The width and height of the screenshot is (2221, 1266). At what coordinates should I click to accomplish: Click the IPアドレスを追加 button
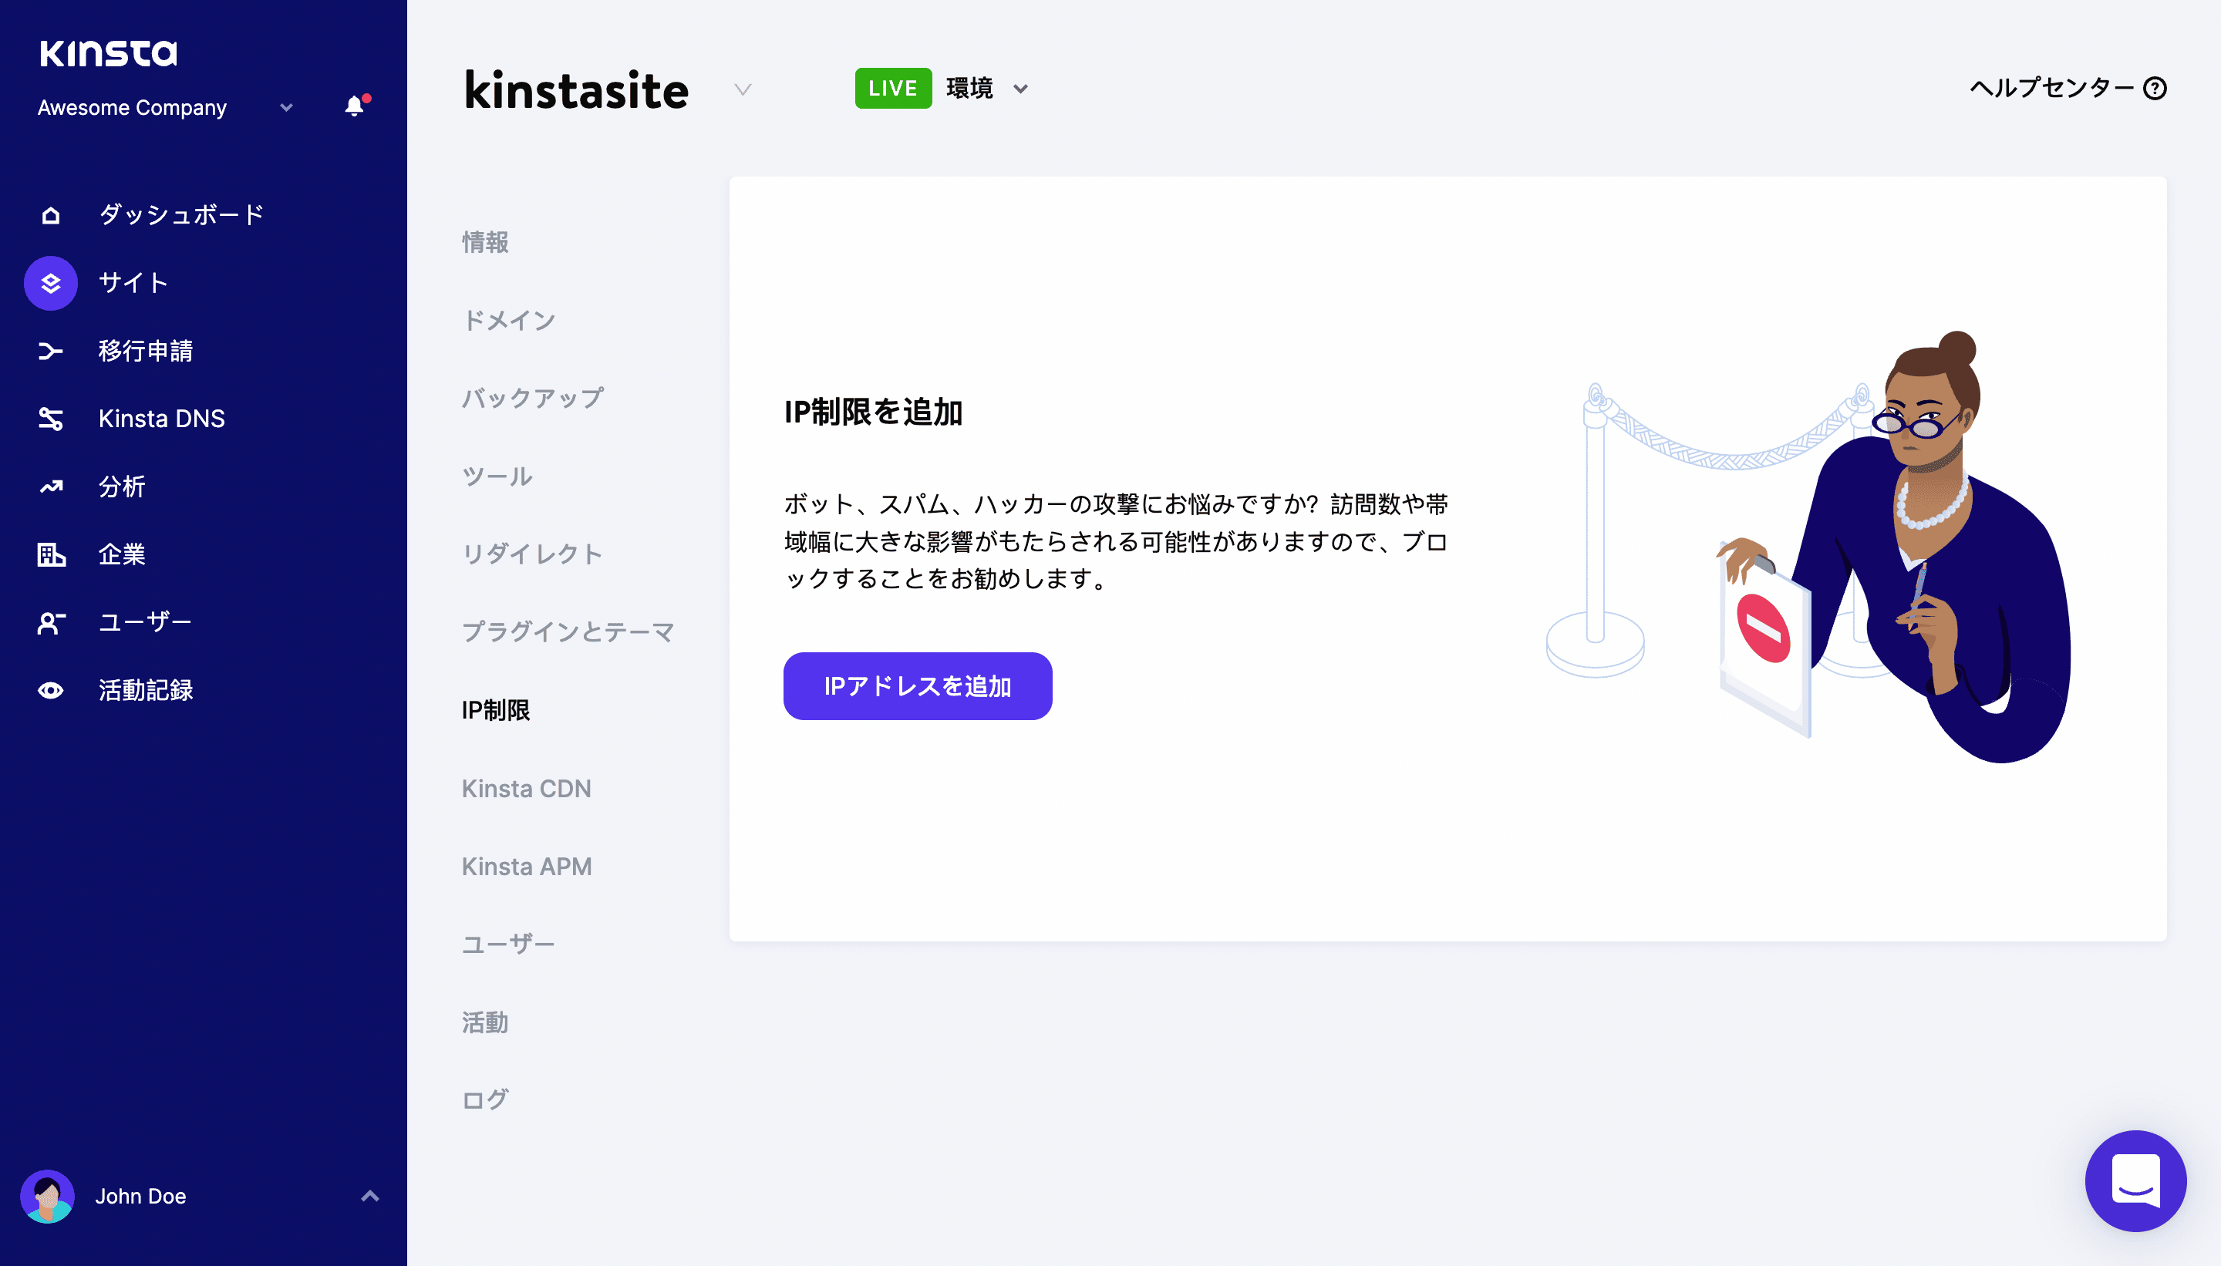(918, 686)
